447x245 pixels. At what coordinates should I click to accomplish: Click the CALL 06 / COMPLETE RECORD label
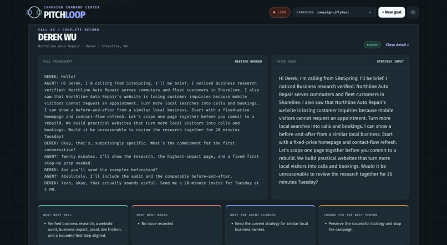click(x=68, y=29)
